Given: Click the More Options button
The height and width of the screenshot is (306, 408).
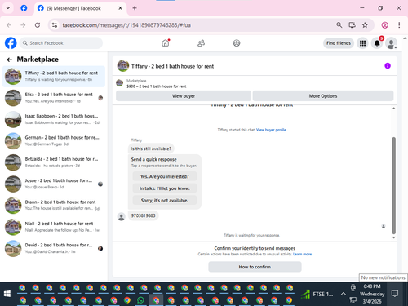Looking at the screenshot, I should tap(323, 96).
